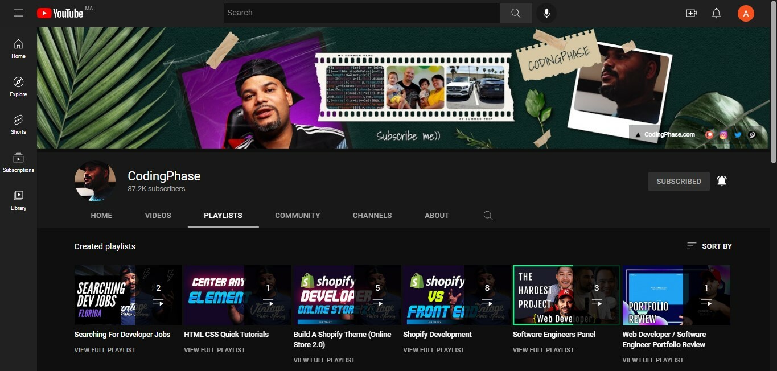
Task: Click the 87.2K subscribers text
Action: (157, 189)
